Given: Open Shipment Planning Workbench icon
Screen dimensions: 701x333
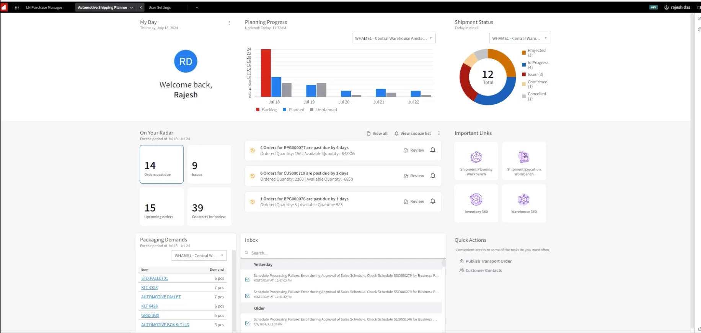Looking at the screenshot, I should tap(476, 157).
